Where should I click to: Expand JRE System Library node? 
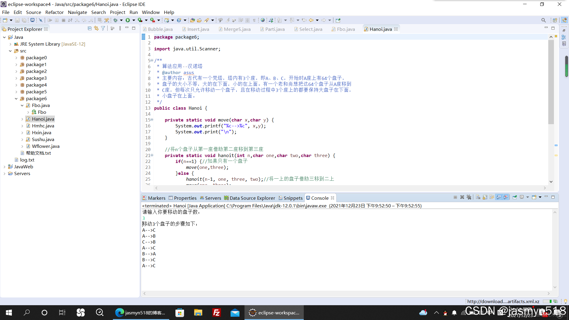10,44
